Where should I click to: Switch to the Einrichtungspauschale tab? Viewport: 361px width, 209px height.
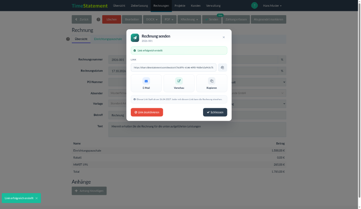click(108, 39)
